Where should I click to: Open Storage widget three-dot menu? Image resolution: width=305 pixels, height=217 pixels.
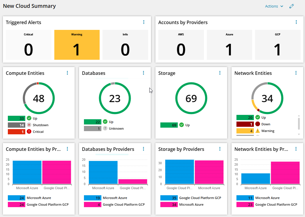pos(220,73)
